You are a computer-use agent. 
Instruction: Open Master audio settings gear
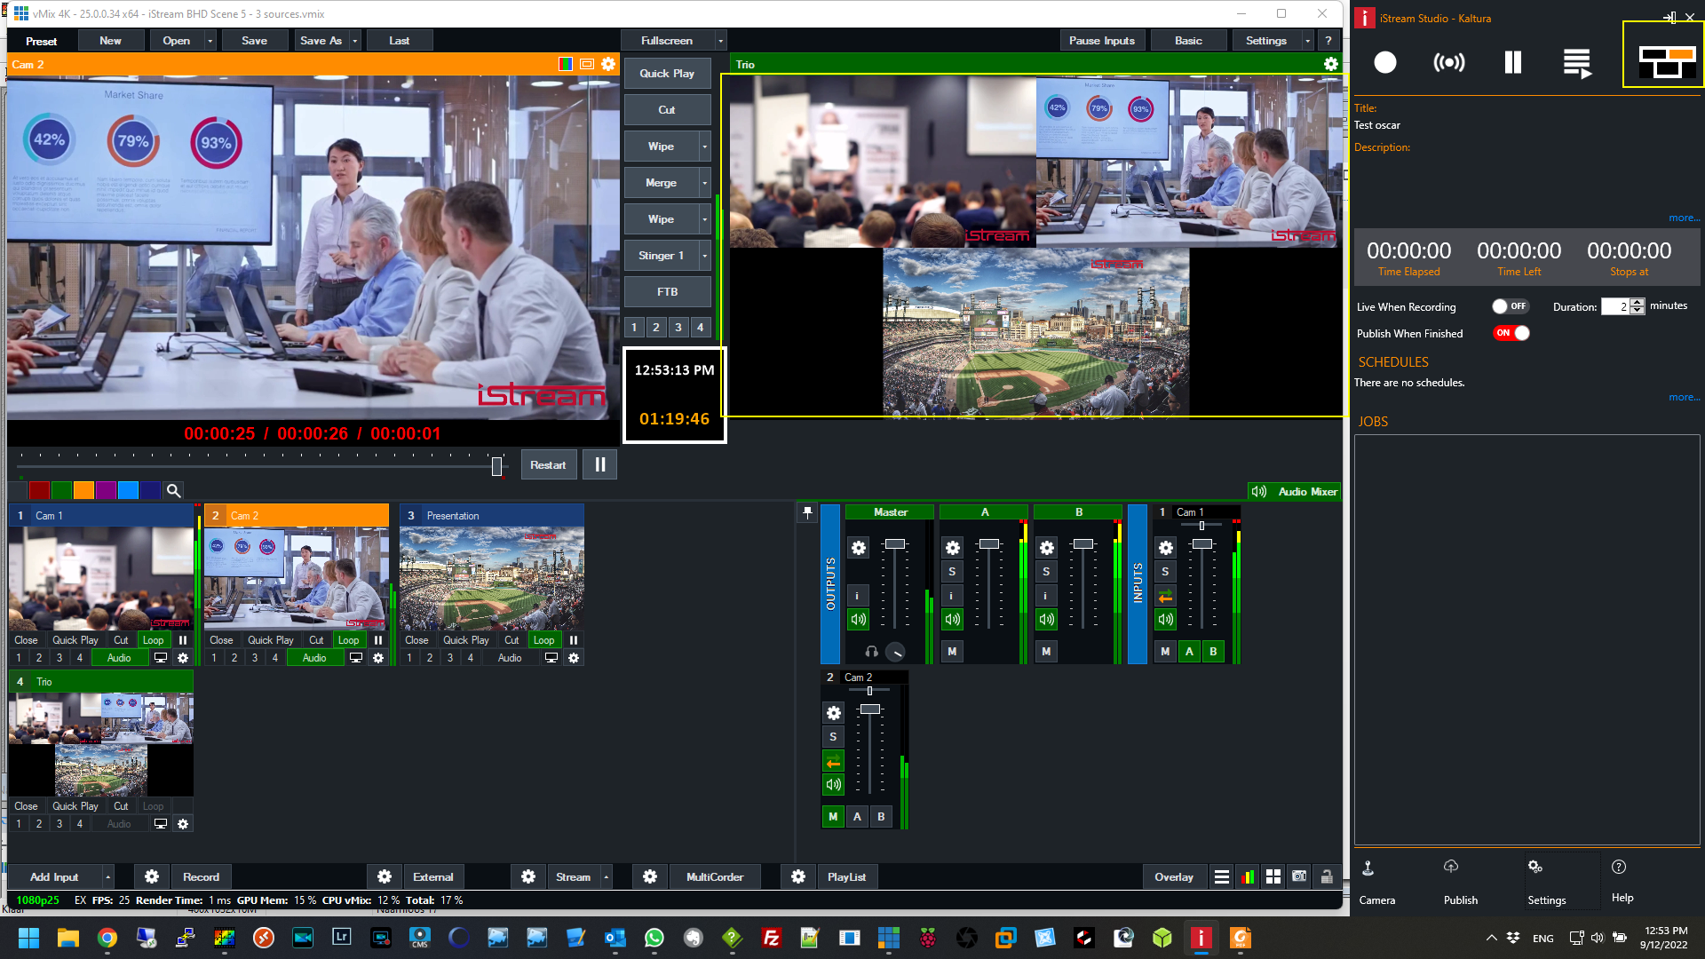[858, 548]
